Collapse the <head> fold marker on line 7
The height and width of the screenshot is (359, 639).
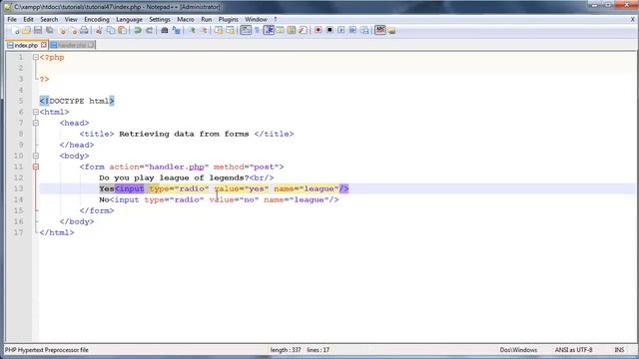click(36, 123)
